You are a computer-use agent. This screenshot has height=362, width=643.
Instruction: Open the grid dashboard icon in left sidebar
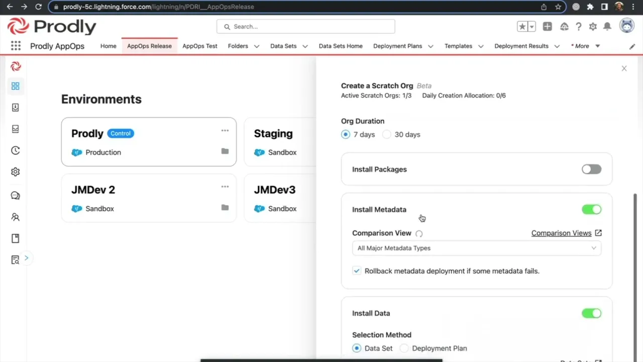pyautogui.click(x=16, y=86)
